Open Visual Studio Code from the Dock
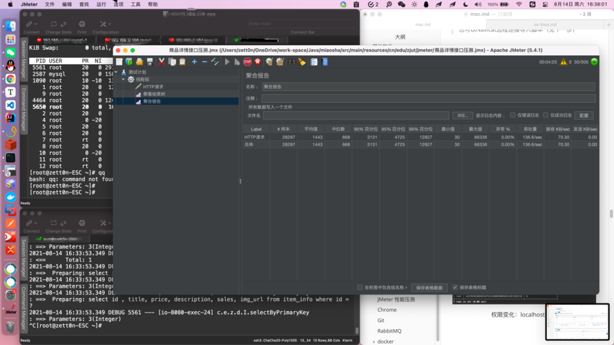Image resolution: width=614 pixels, height=345 pixels. (x=10, y=105)
